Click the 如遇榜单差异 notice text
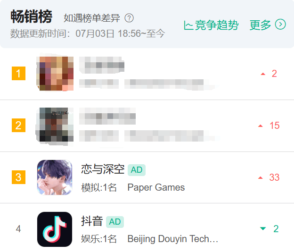This screenshot has height=252, width=294. [92, 18]
